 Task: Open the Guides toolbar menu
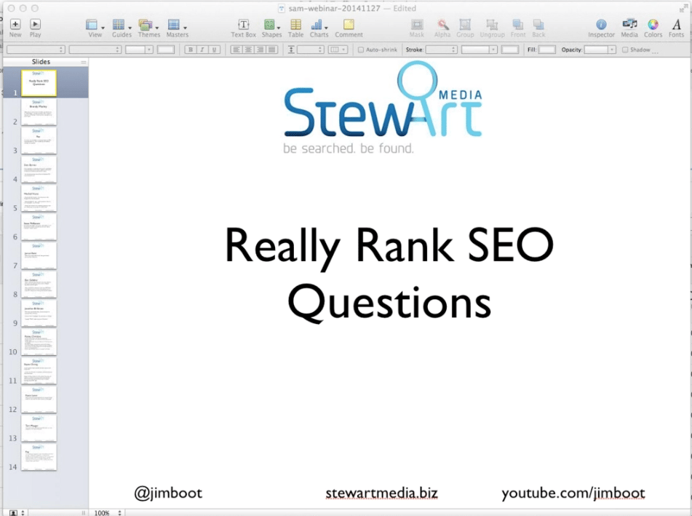click(122, 28)
